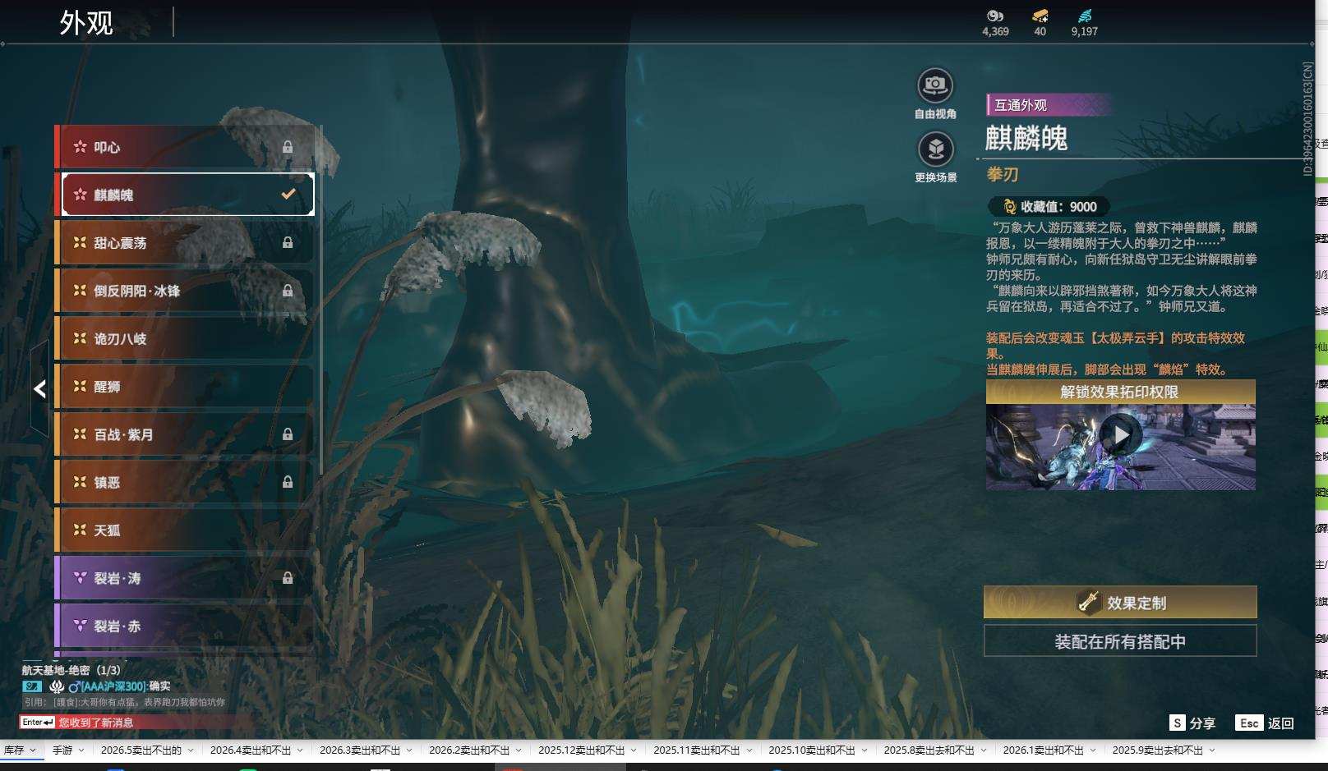This screenshot has height=771, width=1328.
Task: Select the 镇恶 skin name
Action: tap(108, 482)
